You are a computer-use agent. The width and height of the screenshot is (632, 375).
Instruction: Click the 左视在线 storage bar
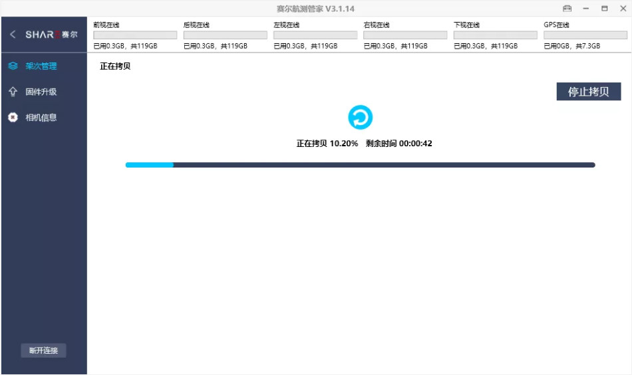315,35
